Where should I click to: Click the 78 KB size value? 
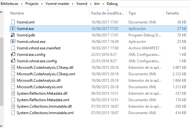(182, 35)
